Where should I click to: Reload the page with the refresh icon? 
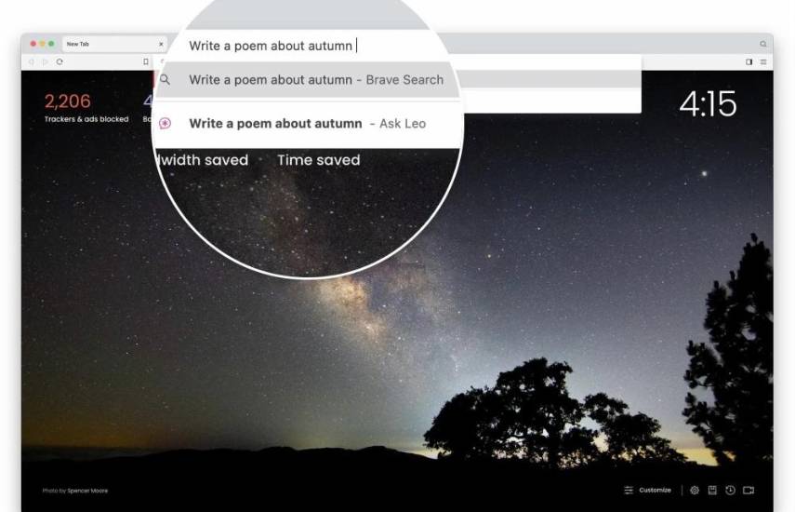[x=60, y=61]
